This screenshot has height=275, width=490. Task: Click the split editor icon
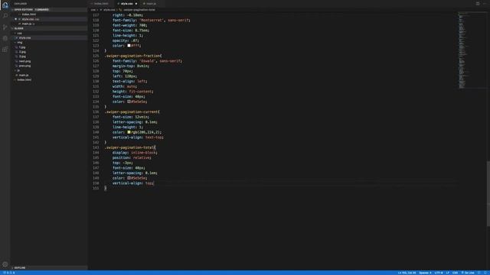tap(478, 3)
